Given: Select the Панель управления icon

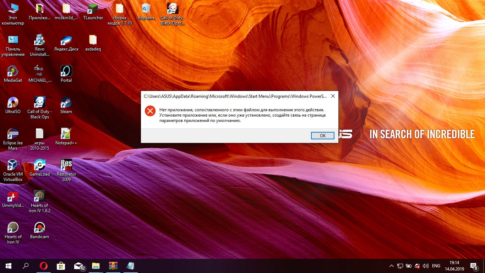Looking at the screenshot, I should click(13, 45).
